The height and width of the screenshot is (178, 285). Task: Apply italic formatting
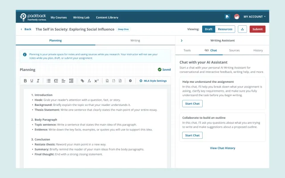coord(38,81)
